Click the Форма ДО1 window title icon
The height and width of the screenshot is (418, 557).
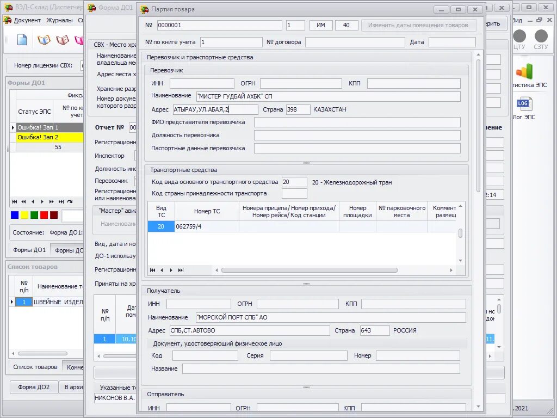[x=91, y=8]
